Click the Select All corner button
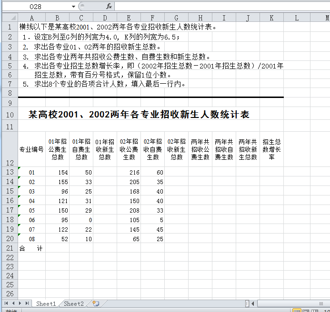 point(10,18)
